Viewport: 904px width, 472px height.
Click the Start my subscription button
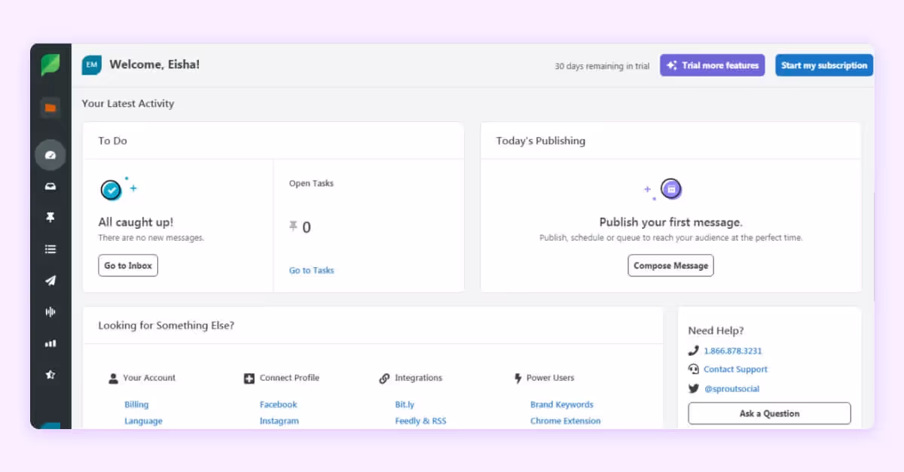824,65
